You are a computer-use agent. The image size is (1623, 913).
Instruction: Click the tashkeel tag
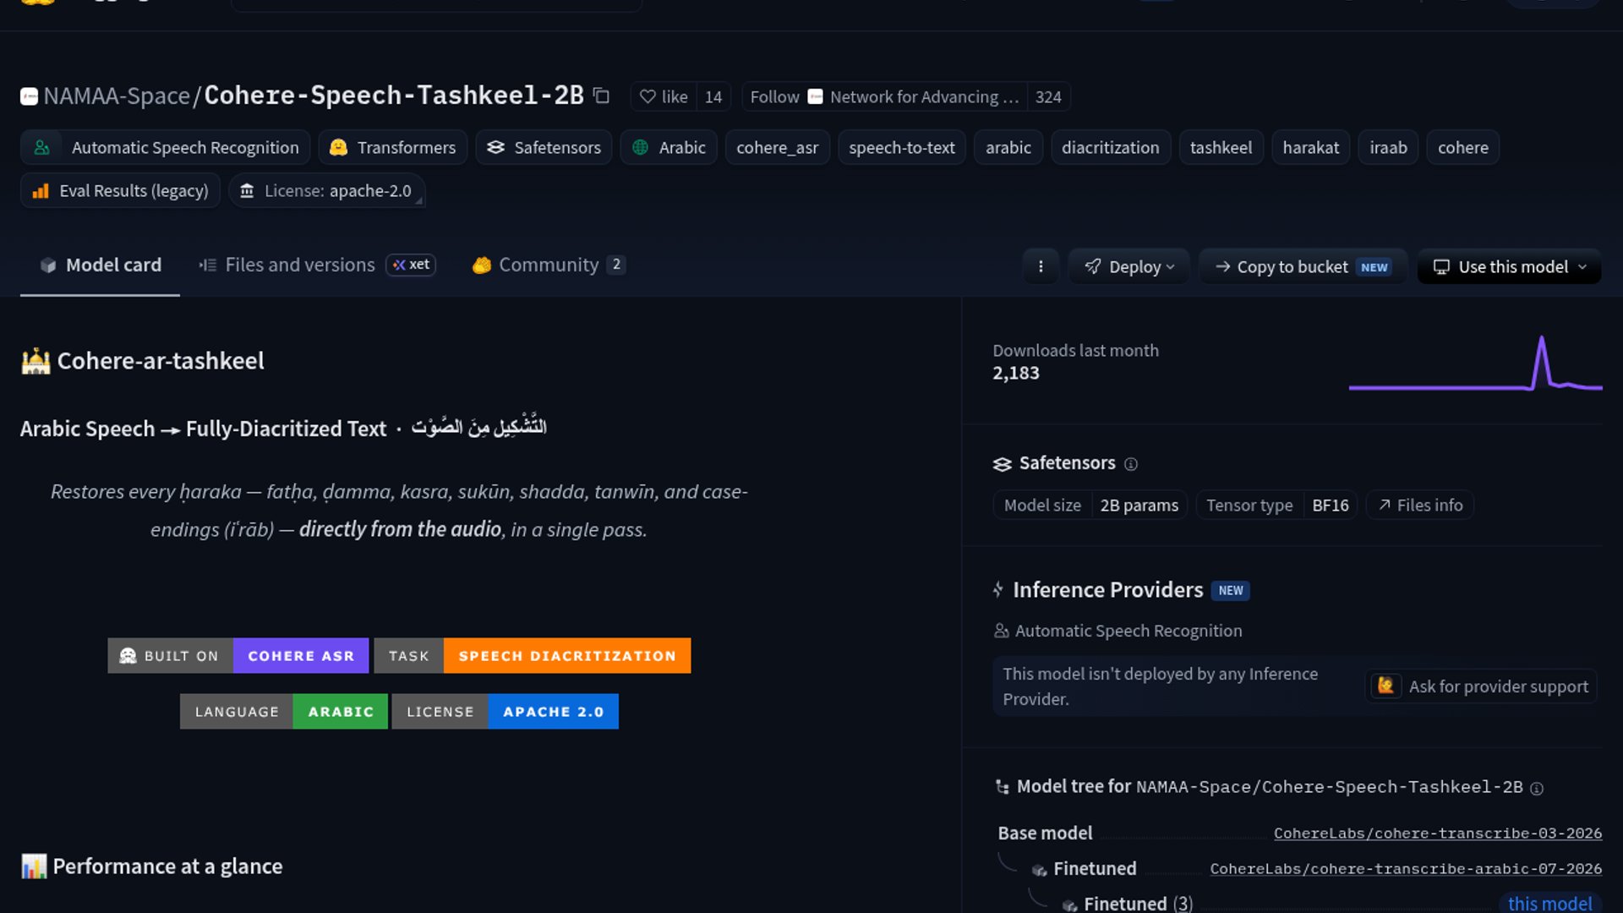point(1221,147)
